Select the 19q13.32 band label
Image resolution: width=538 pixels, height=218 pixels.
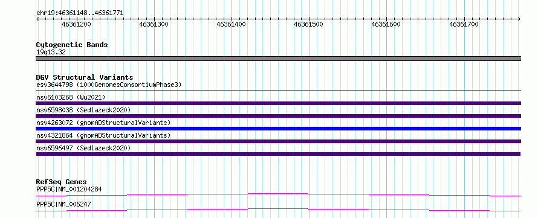click(51, 53)
